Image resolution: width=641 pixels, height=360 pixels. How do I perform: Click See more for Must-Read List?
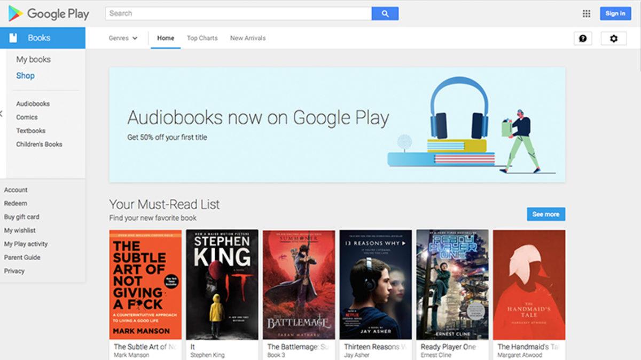coord(546,214)
